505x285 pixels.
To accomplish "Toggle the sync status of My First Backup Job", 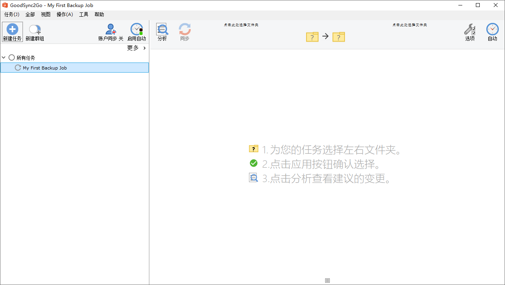I will (17, 67).
